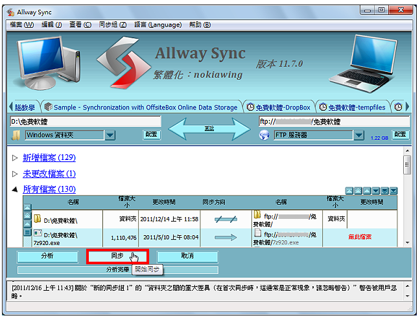420x320 pixels.
Task: Click the 7z920.exe application file icon
Action: click(38, 233)
